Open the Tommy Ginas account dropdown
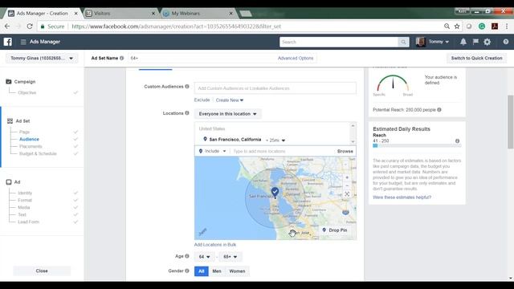This screenshot has height=289, width=514. [42, 59]
